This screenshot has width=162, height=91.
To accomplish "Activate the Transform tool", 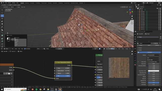I will [2, 24].
